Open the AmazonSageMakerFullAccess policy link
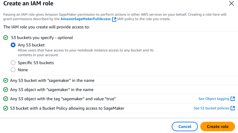This screenshot has height=133, width=238. [86, 19]
